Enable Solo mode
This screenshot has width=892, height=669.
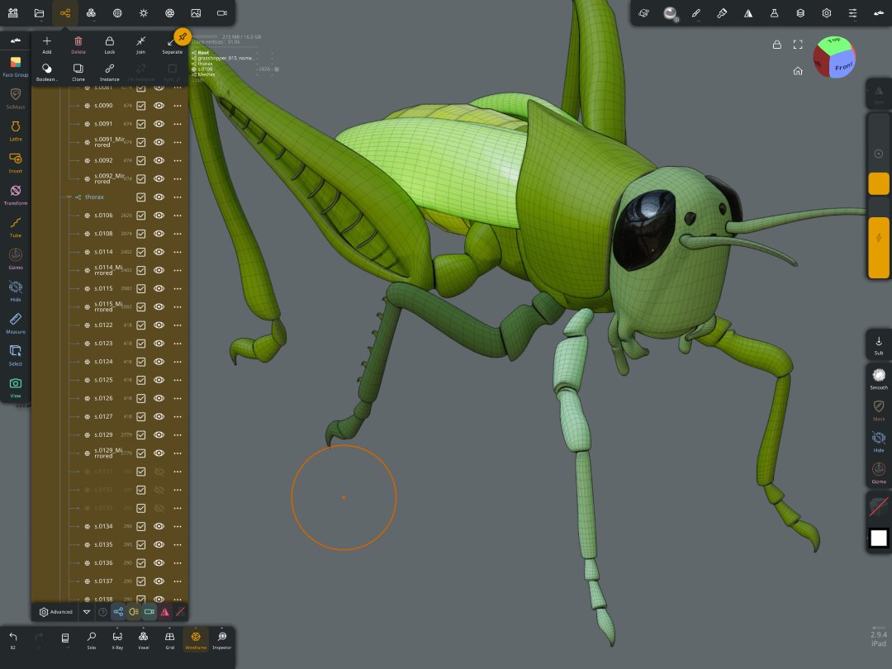[91, 639]
